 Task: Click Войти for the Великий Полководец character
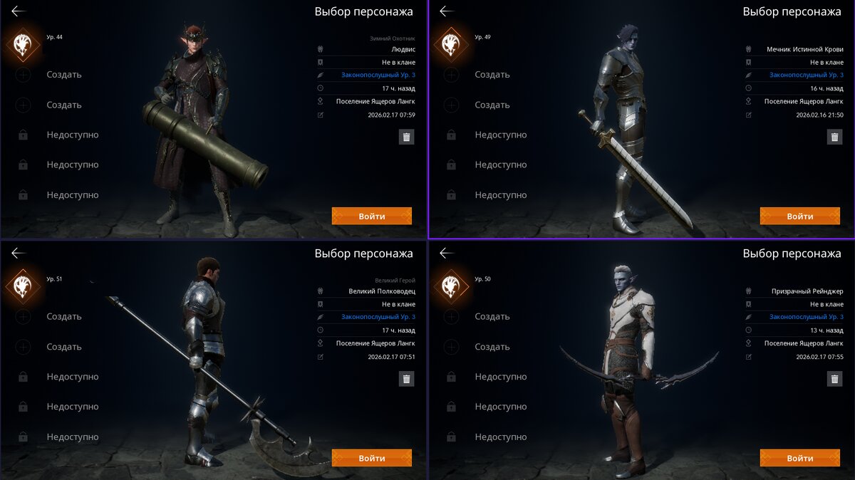[x=372, y=458]
